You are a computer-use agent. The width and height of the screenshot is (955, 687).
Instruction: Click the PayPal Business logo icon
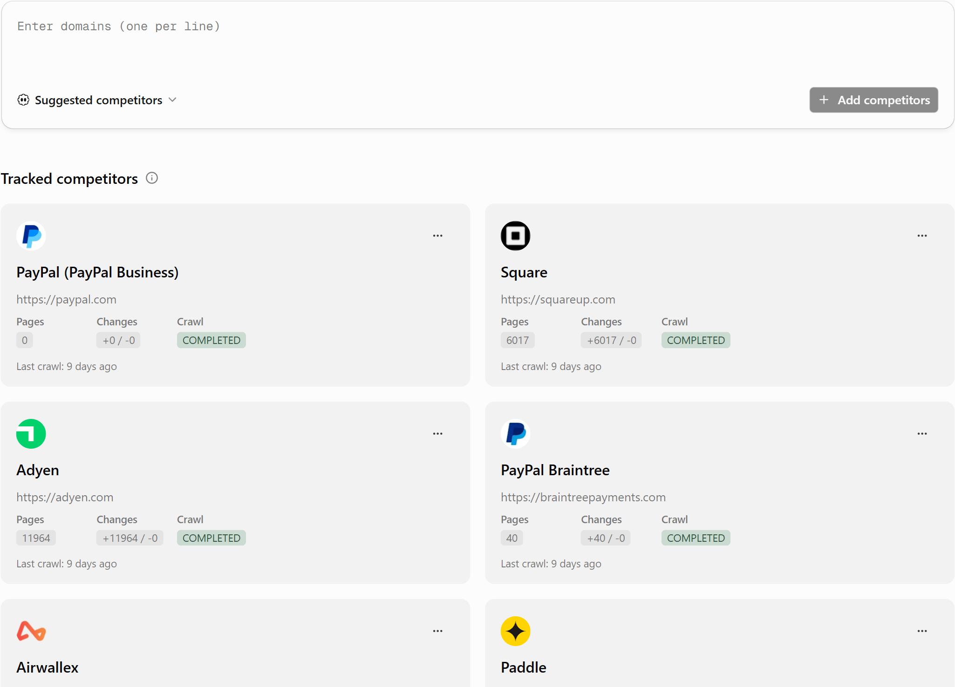click(31, 236)
